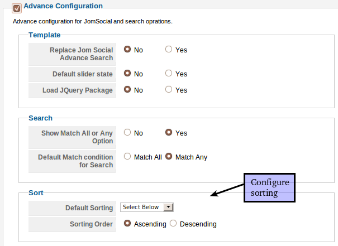
Task: Set Default slider state to Yes
Action: tap(169, 73)
